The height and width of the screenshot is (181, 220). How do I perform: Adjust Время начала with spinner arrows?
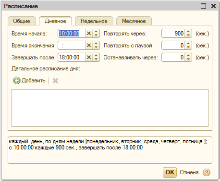[96, 34]
